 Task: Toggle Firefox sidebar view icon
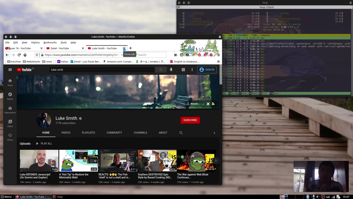tap(181, 55)
